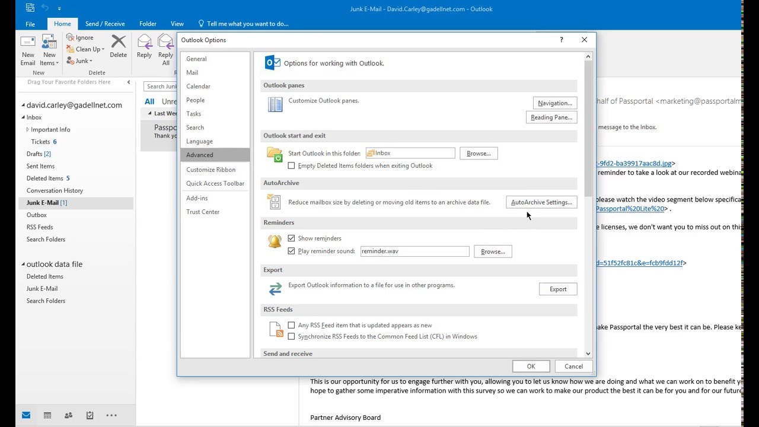Screen dimensions: 759x427
Task: Collapse the Last Week message group
Action: (x=150, y=113)
